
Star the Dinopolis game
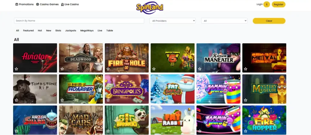point(108,100)
